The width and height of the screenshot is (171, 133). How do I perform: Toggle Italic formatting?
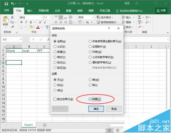tap(26, 22)
